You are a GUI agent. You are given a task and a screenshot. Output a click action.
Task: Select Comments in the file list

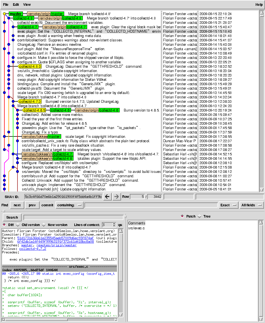pos(137,223)
